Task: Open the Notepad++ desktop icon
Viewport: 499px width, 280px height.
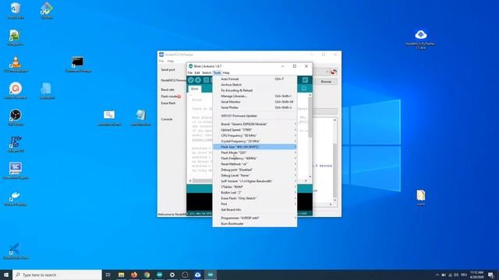Action: tap(15, 37)
